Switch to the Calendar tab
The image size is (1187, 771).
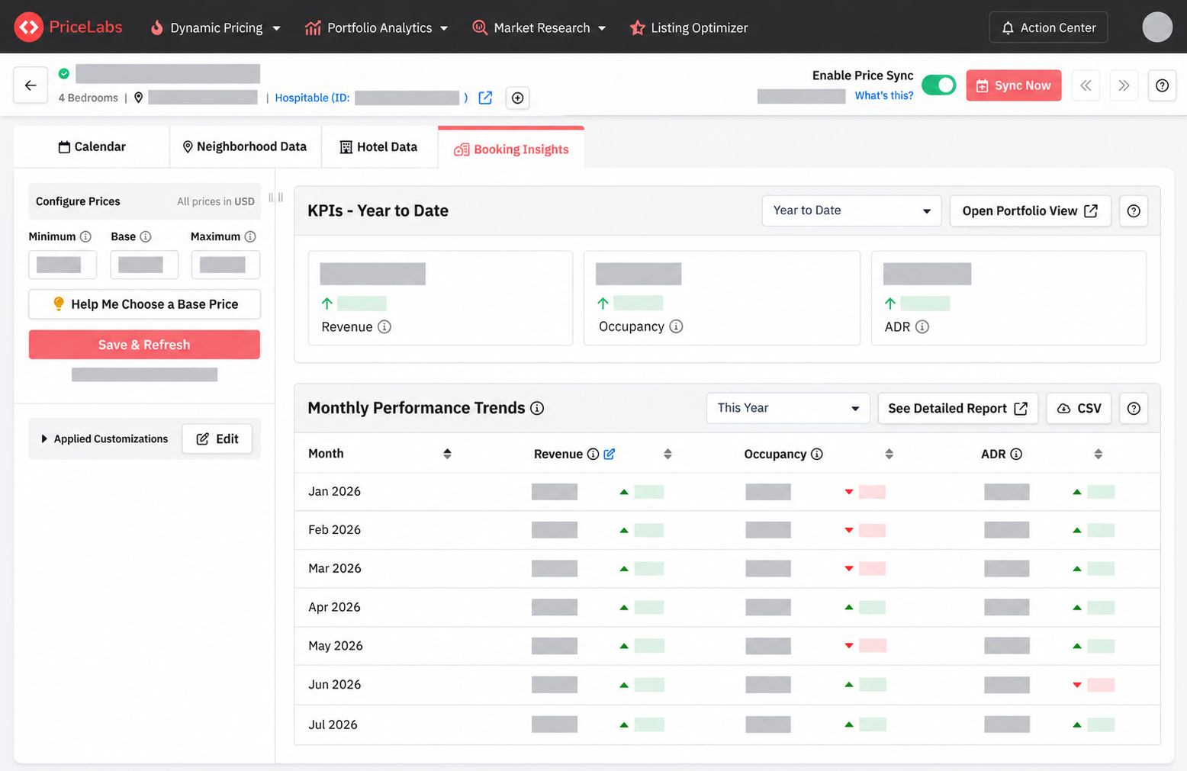(92, 146)
